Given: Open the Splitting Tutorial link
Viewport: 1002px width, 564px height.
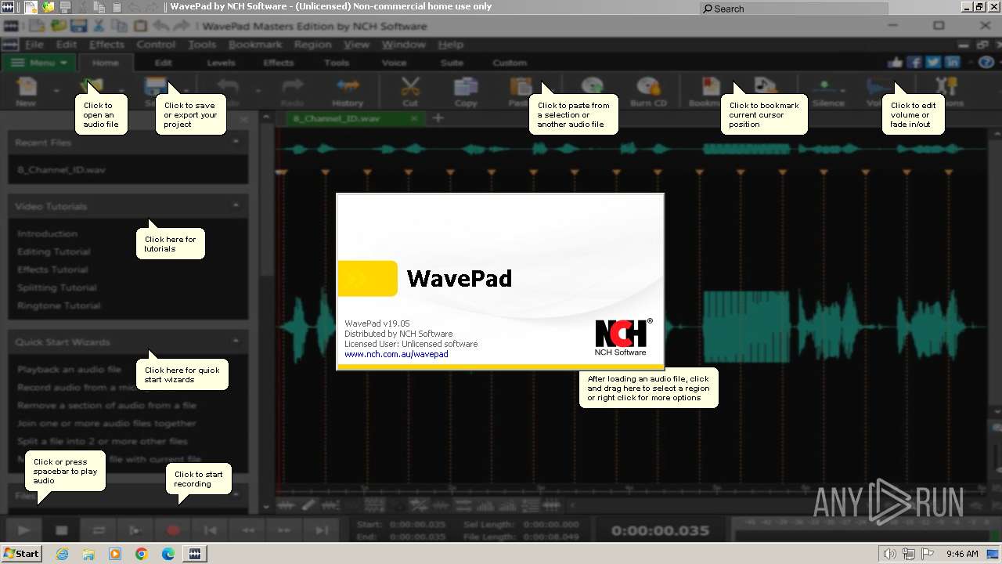Looking at the screenshot, I should (x=56, y=287).
